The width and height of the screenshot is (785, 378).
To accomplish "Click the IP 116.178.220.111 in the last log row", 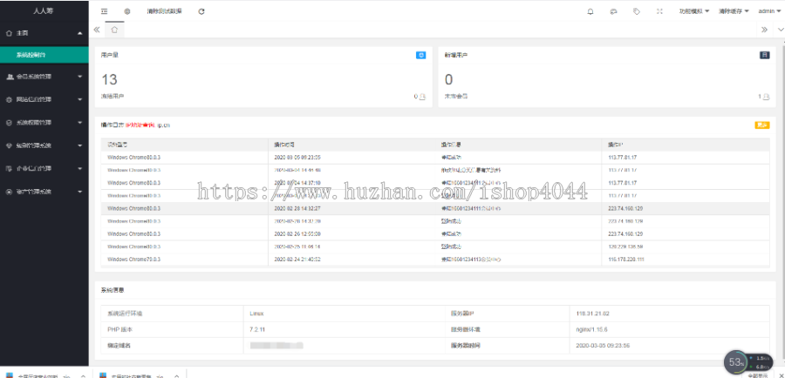I will 625,260.
